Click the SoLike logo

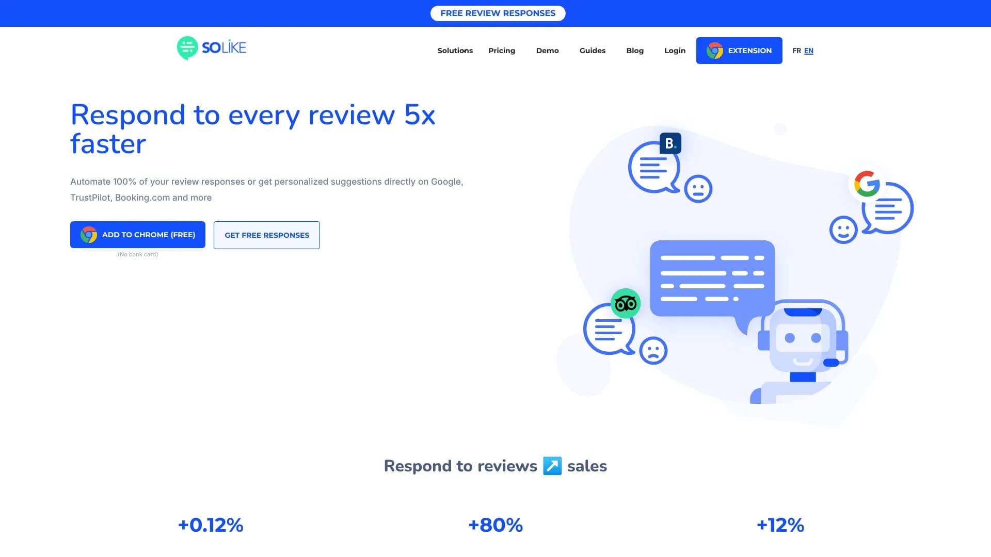pos(212,48)
